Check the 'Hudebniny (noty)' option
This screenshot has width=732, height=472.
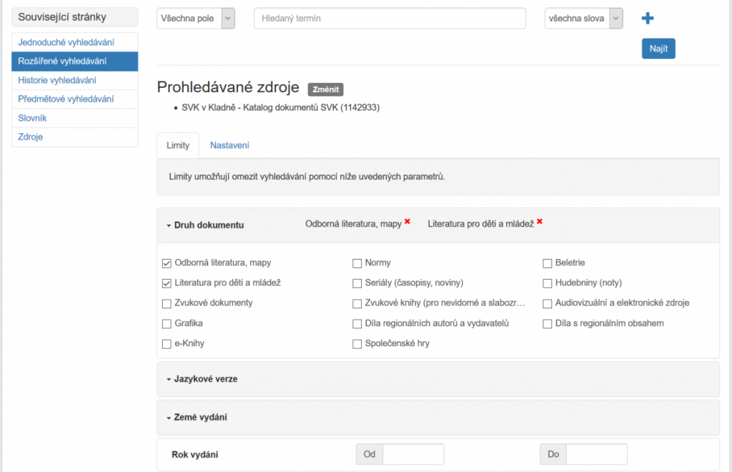click(548, 283)
